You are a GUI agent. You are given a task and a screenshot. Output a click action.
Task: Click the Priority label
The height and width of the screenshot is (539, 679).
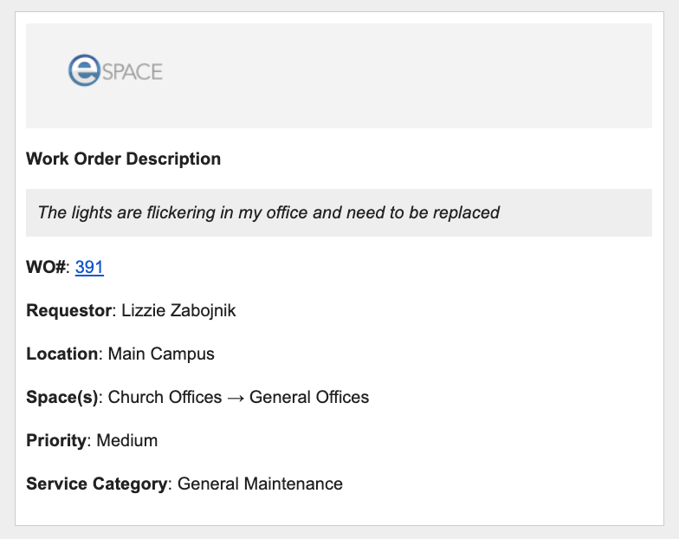point(56,440)
